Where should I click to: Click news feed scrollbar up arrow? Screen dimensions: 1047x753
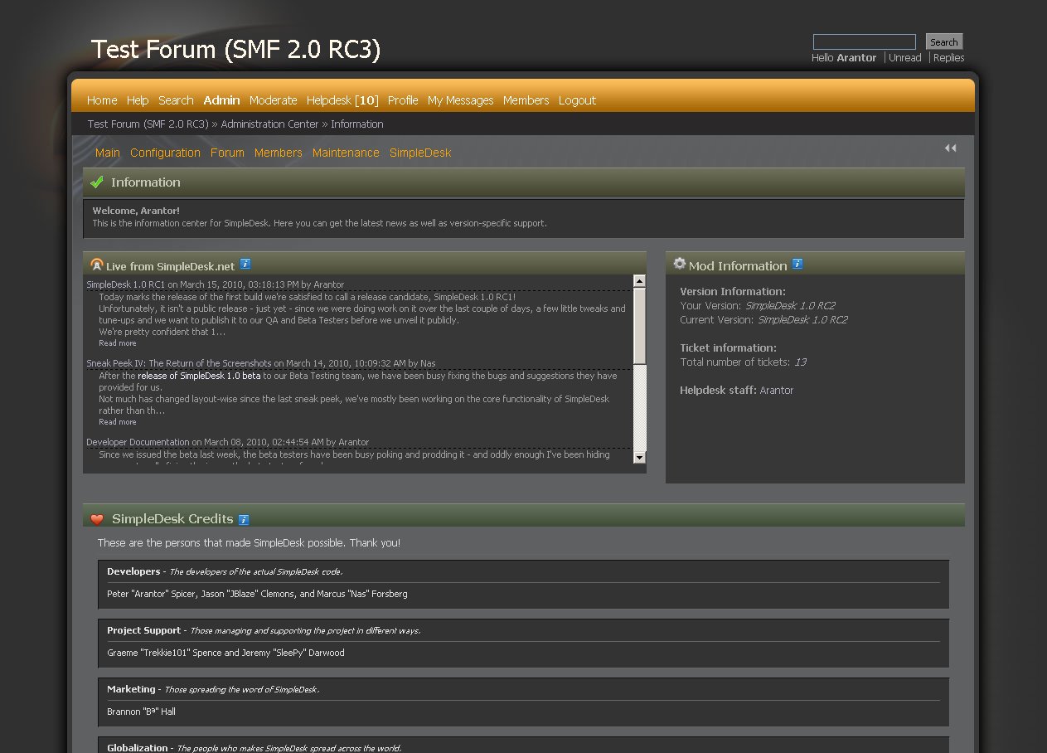[639, 281]
